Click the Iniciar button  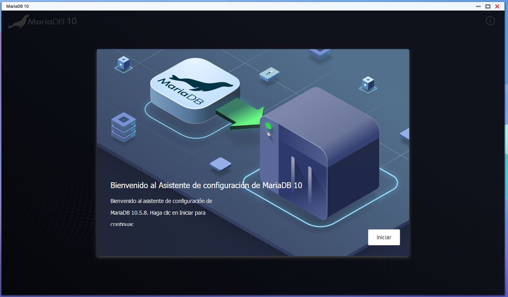[383, 237]
